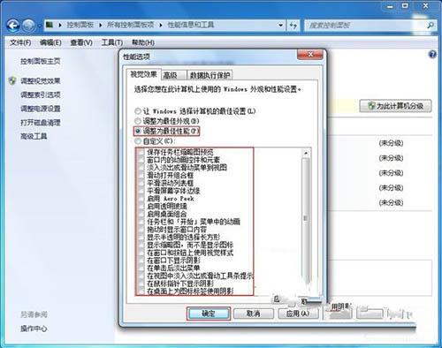This screenshot has height=348, width=442.
Task: Open the address bar history dropdown arrow
Action: click(x=280, y=26)
